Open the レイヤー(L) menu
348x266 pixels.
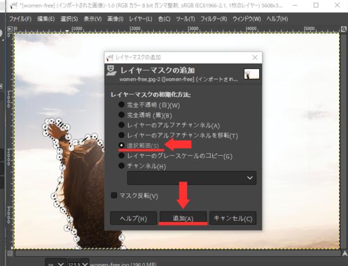coord(141,19)
